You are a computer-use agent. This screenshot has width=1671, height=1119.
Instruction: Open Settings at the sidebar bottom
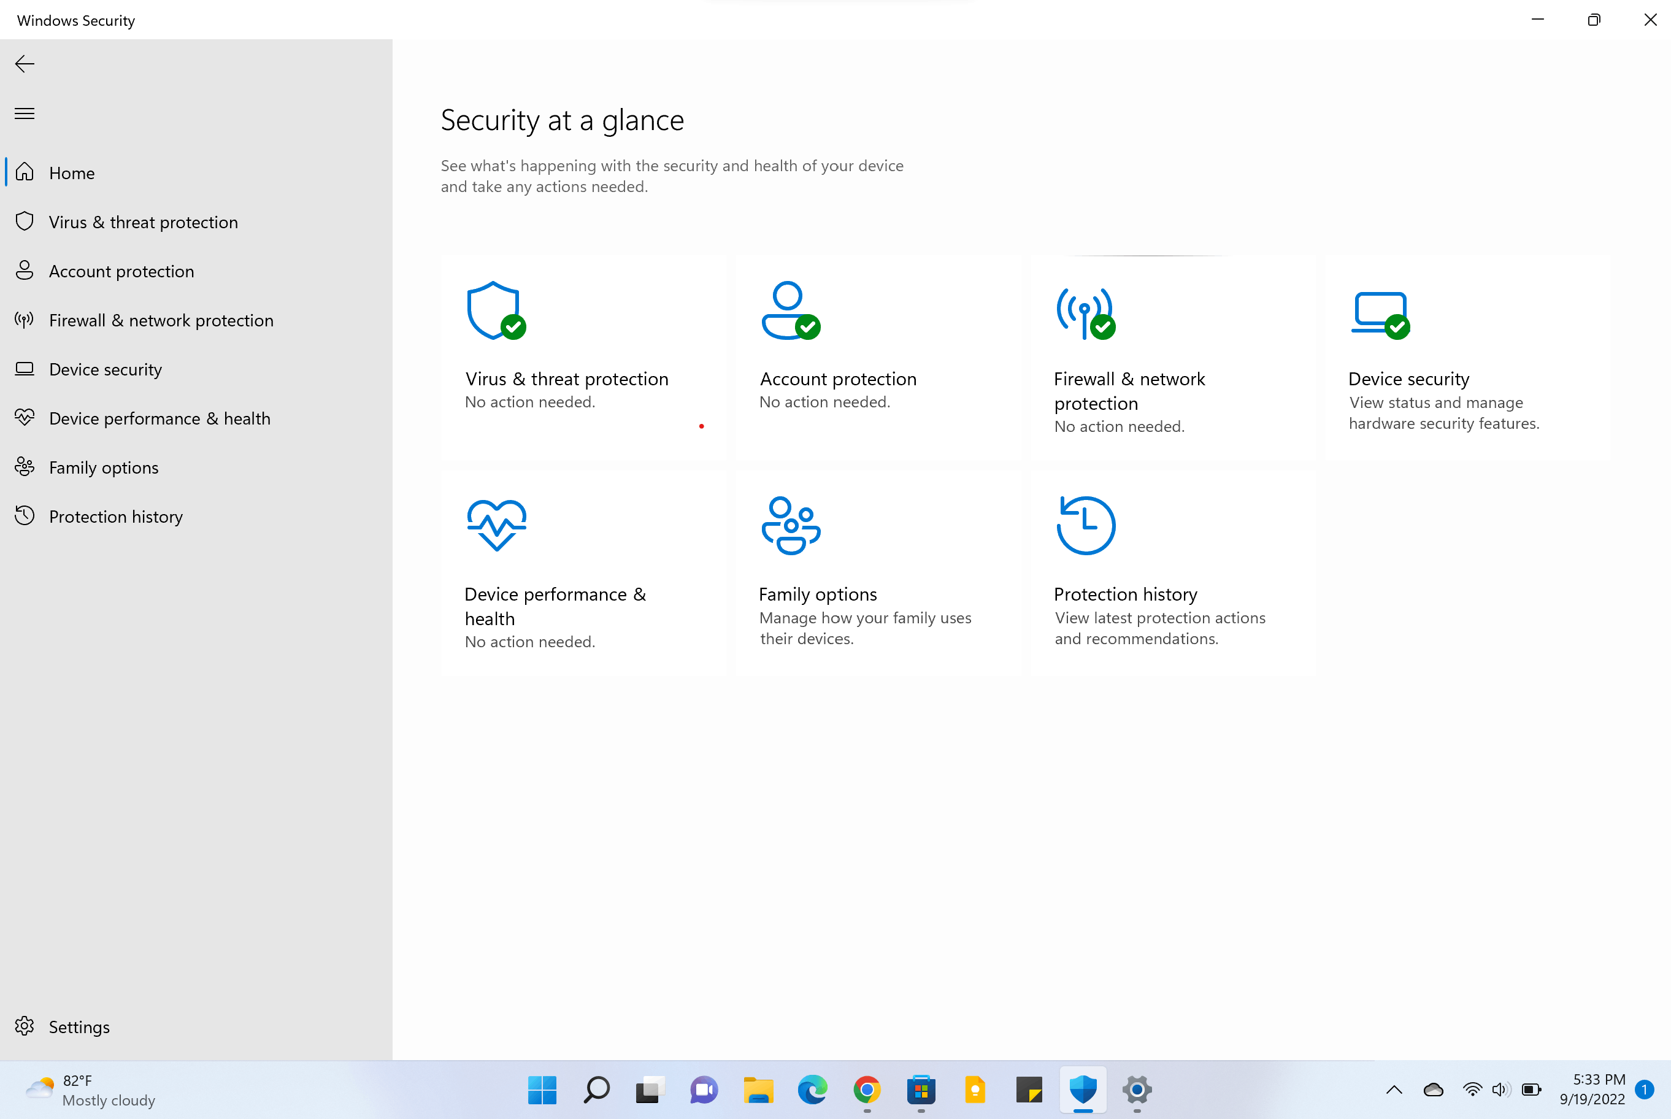[x=196, y=1026]
